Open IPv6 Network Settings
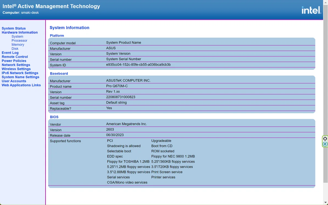 click(20, 73)
